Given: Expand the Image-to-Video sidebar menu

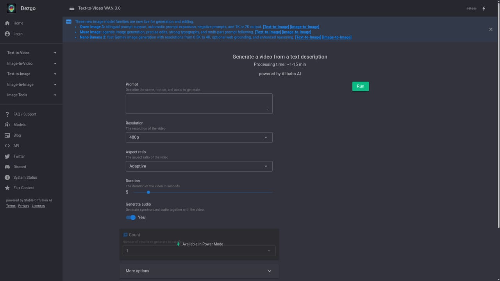Looking at the screenshot, I should click(x=31, y=63).
